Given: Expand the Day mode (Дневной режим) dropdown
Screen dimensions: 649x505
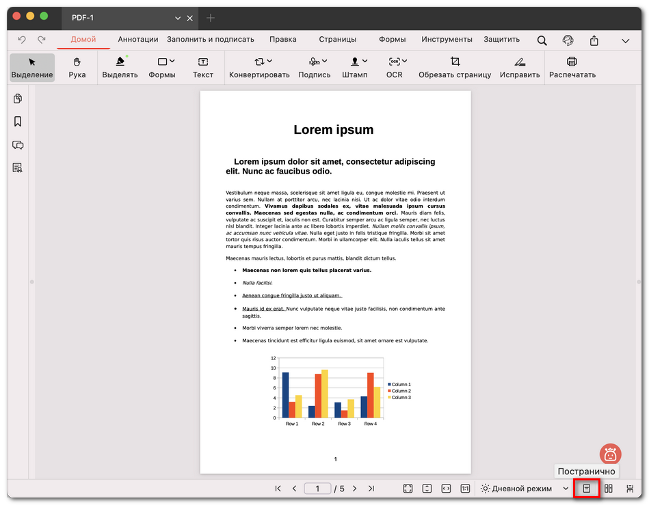Looking at the screenshot, I should tap(566, 489).
